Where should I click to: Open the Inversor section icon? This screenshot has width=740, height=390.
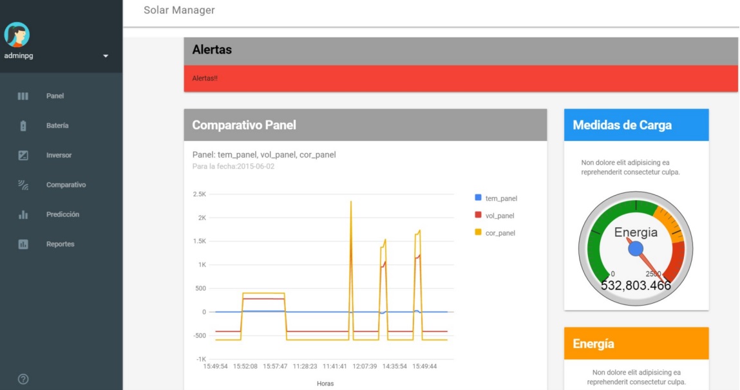point(22,155)
